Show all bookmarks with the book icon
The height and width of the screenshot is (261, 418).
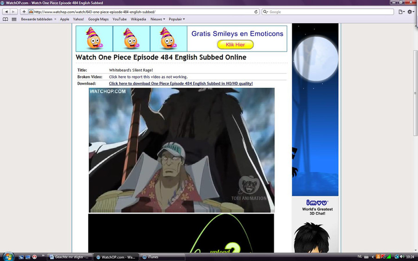pyautogui.click(x=5, y=19)
